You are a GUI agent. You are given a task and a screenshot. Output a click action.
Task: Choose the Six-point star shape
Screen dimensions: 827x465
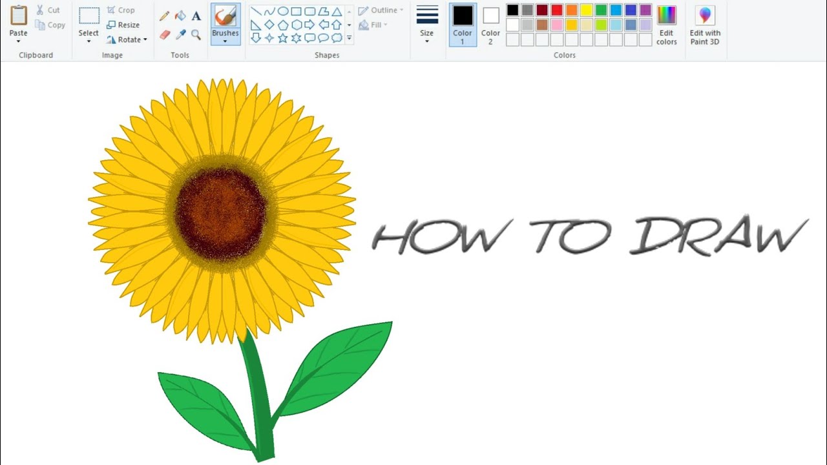[x=297, y=38]
